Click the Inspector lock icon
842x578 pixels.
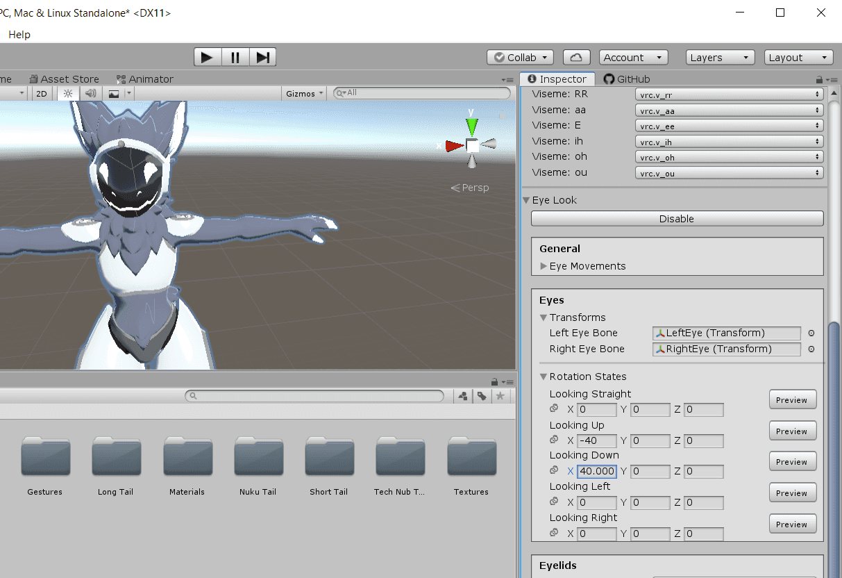tap(819, 79)
